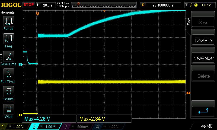Click the delay value 98.4000000 s

tap(163, 5)
